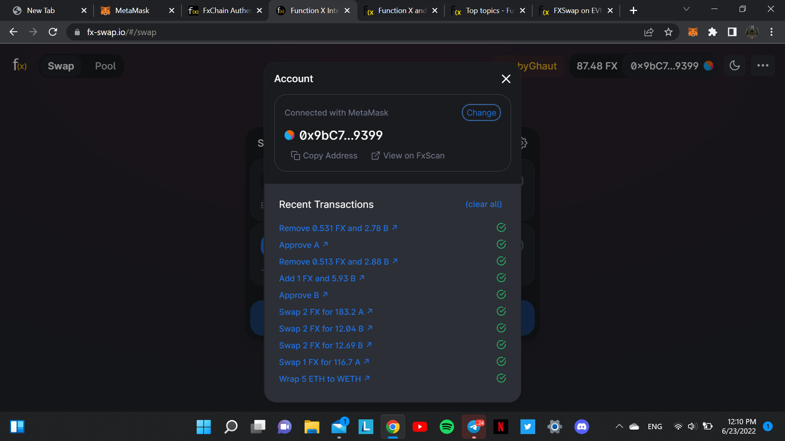Open Spotify from the taskbar
Viewport: 785px width, 441px height.
click(446, 427)
